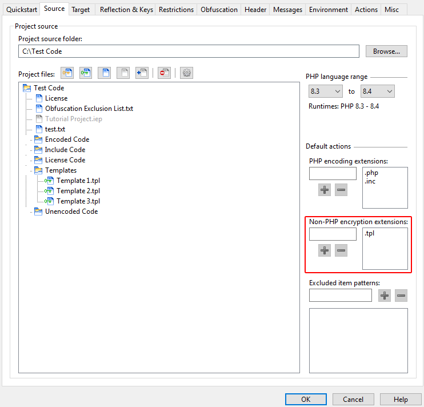Switch to the Obfuscation tab
424x407 pixels.
point(219,10)
